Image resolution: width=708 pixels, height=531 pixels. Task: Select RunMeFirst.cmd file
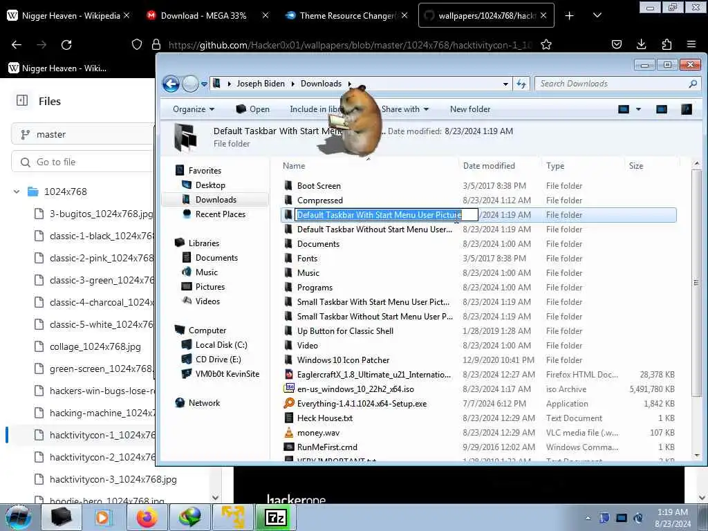[x=327, y=447]
